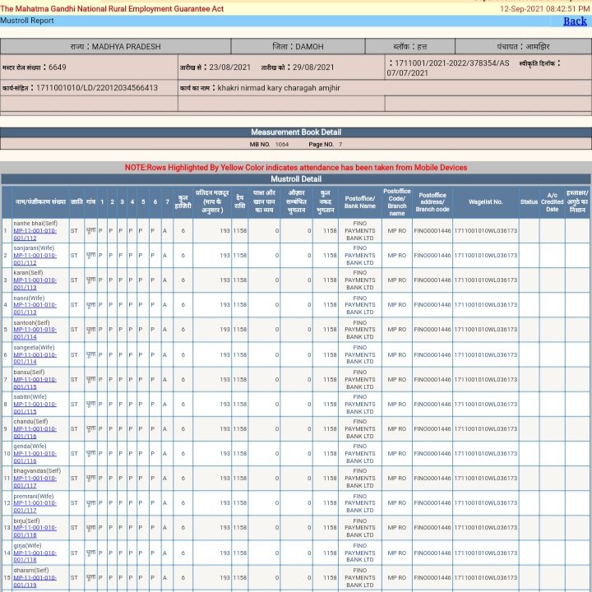This screenshot has height=592, width=592.
Task: Click the 'Status' column header
Action: point(529,202)
